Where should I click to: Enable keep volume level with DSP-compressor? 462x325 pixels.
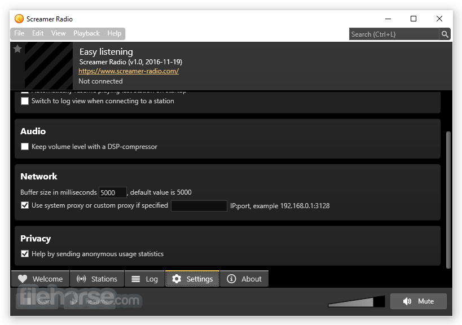[x=25, y=147]
